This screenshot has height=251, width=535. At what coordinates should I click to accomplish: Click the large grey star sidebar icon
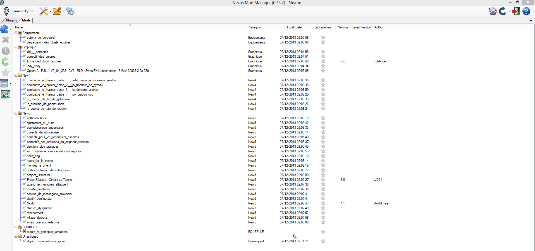(x=6, y=72)
